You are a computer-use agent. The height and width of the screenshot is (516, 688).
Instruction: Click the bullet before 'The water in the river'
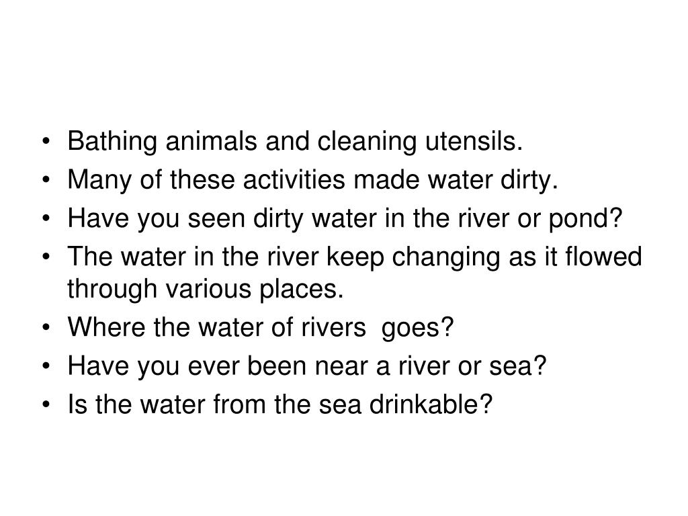coord(46,257)
